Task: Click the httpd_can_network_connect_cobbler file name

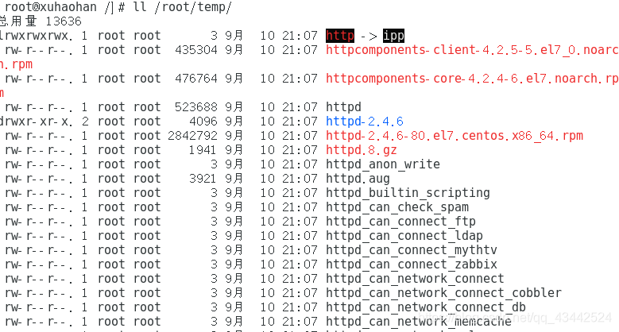Action: pyautogui.click(x=443, y=293)
